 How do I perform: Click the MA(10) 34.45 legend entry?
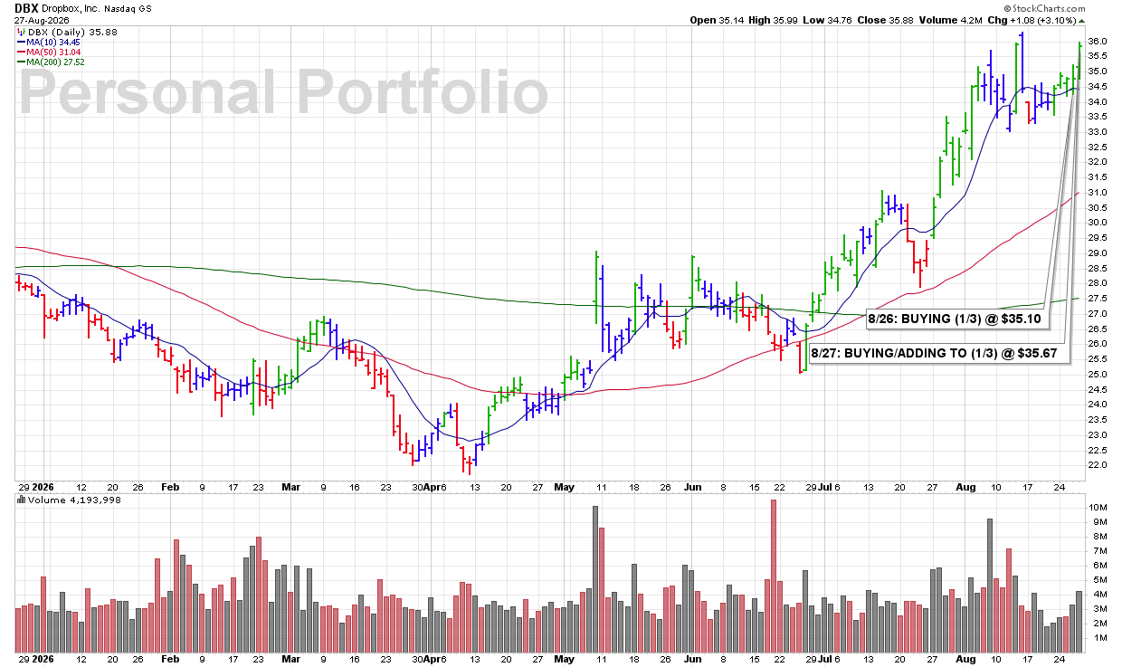click(53, 42)
